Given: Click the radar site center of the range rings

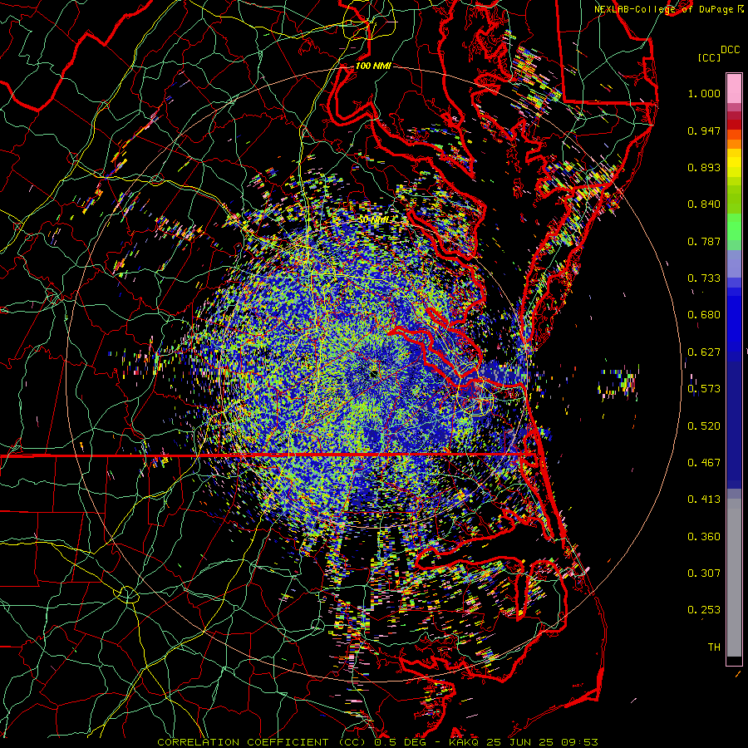Looking at the screenshot, I should point(373,375).
